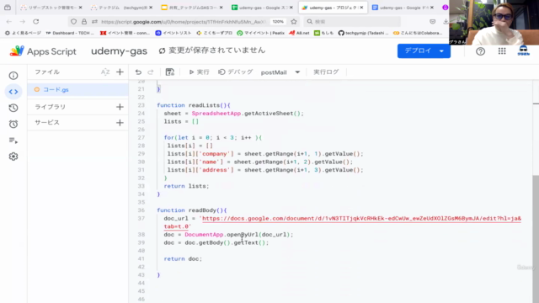539x303 pixels.
Task: Switch to the リザーブストック管理 tab
Action: tap(51, 8)
